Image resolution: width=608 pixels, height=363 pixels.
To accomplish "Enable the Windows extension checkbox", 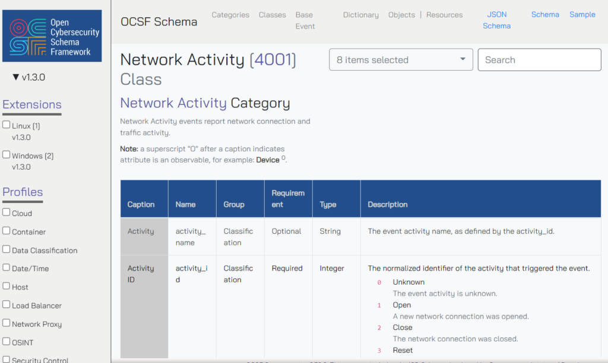I will click(7, 155).
